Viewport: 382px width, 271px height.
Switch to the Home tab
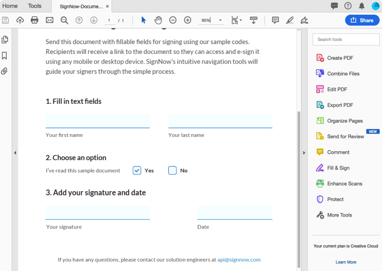[x=10, y=6]
